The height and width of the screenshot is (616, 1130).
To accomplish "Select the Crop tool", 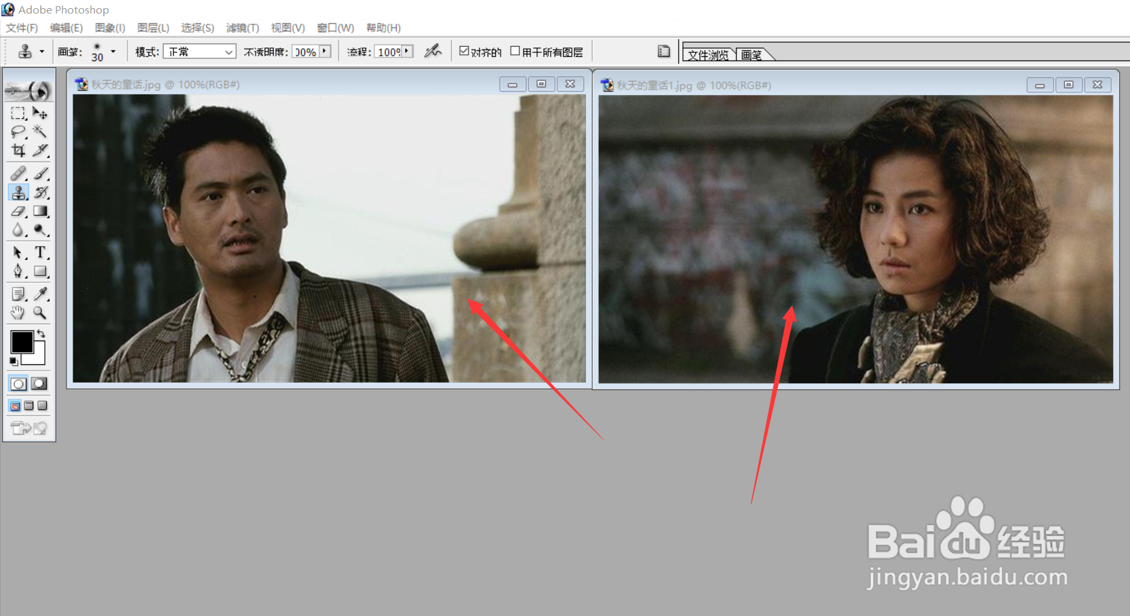I will click(18, 150).
